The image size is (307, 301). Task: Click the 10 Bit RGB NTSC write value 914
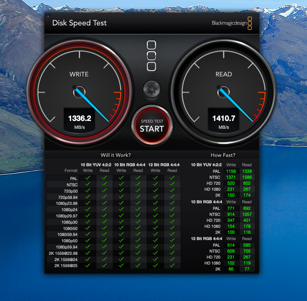click(231, 214)
